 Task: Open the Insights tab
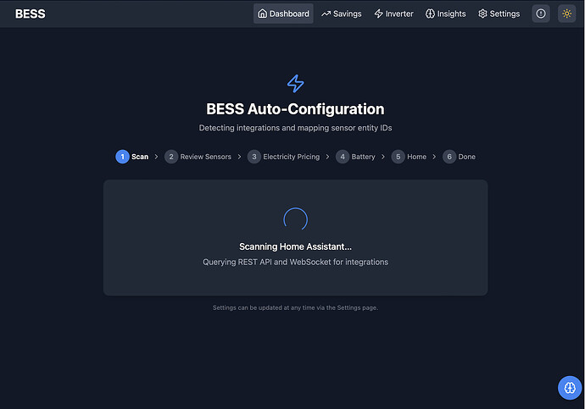[x=445, y=14]
